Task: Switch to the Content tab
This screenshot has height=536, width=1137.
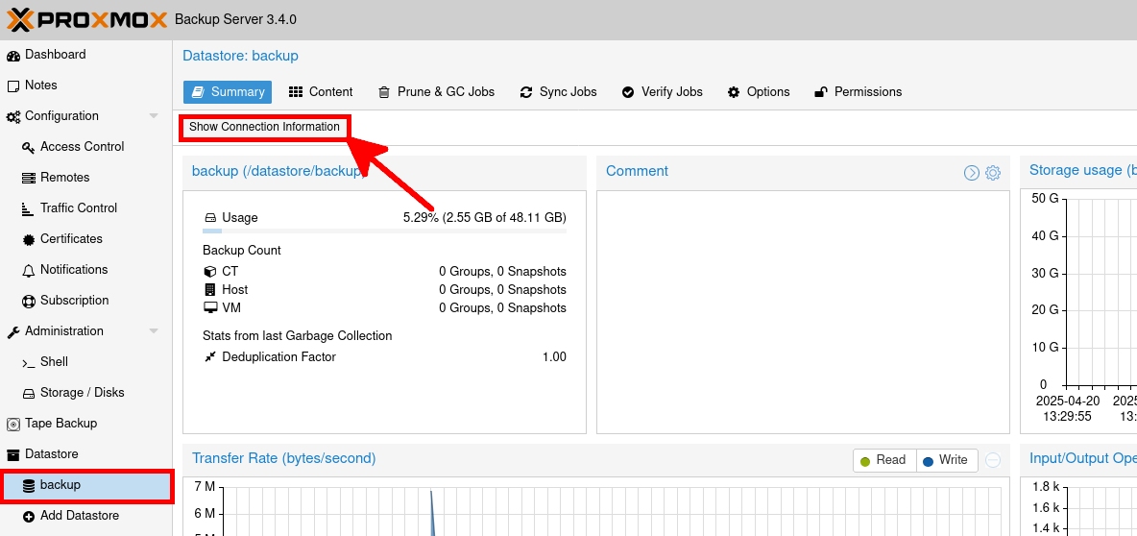Action: [x=321, y=92]
